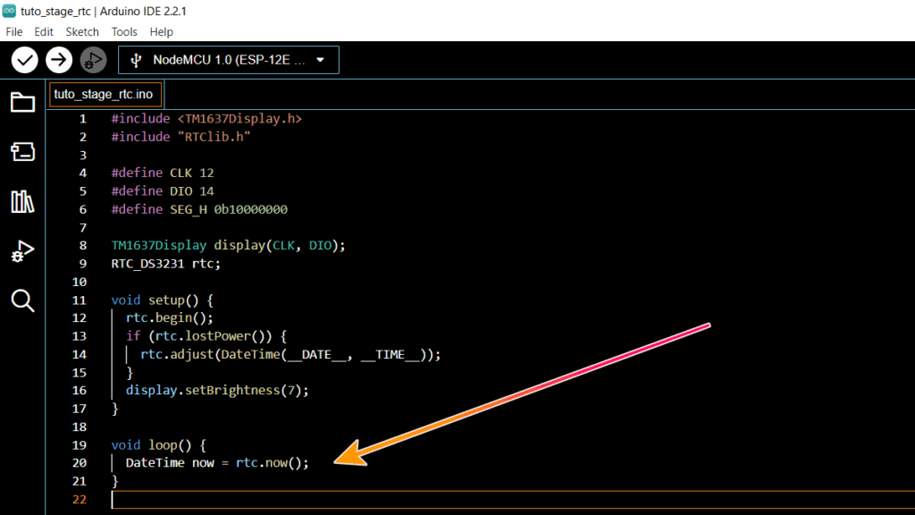Open the Boards Manager sidebar icon
915x515 pixels.
(22, 152)
